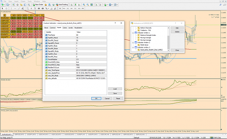The height and width of the screenshot is (139, 227).
Task: Expand the Profiles dropdown arrow
Action: click(x=10, y=5)
